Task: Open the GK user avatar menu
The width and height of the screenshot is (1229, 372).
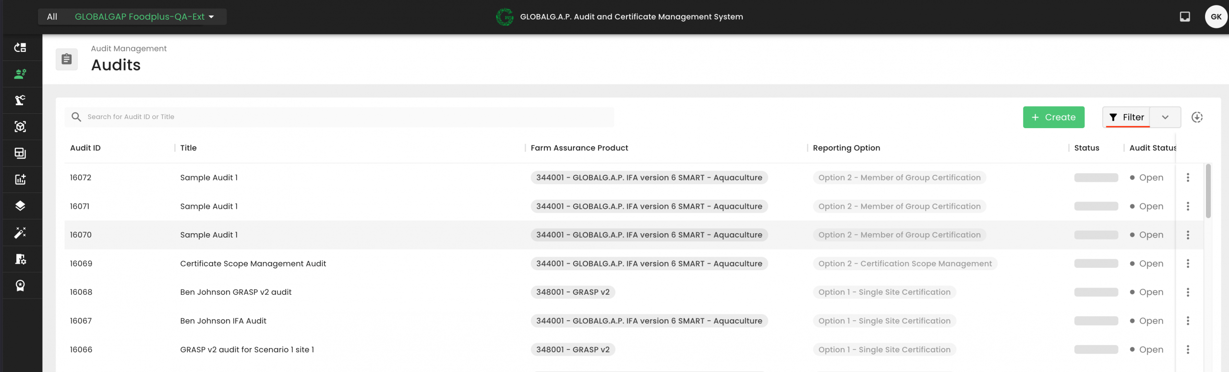Action: pyautogui.click(x=1216, y=17)
